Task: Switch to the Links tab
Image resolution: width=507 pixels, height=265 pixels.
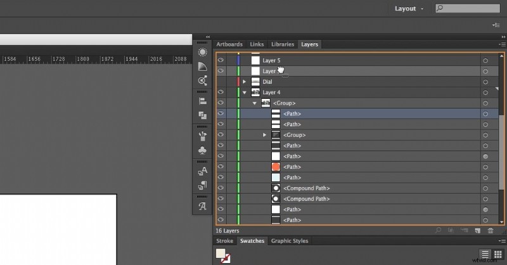Action: click(257, 44)
